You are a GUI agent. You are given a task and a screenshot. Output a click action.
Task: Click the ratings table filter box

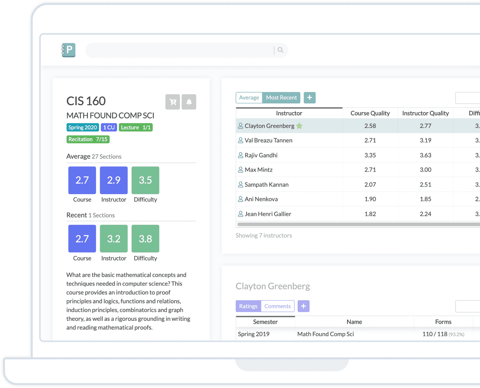click(x=468, y=306)
